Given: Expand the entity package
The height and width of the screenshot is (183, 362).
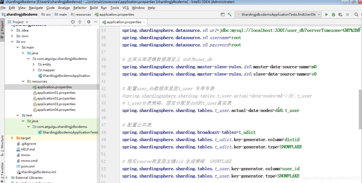Looking at the screenshot, I should 34,64.
